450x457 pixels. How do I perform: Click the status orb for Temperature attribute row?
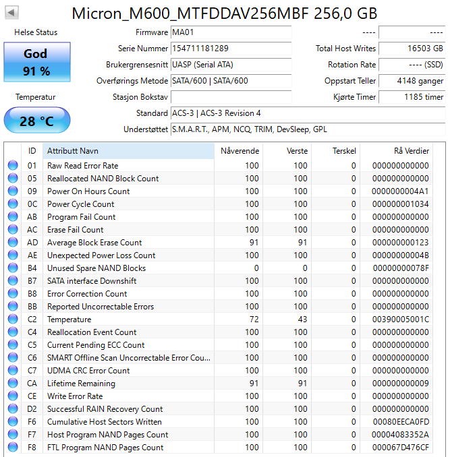(x=12, y=319)
